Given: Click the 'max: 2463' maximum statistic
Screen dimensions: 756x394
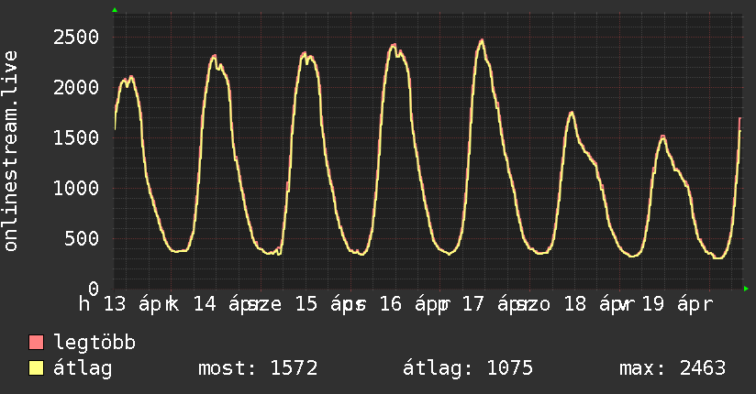Looking at the screenshot, I should pyautogui.click(x=673, y=368).
